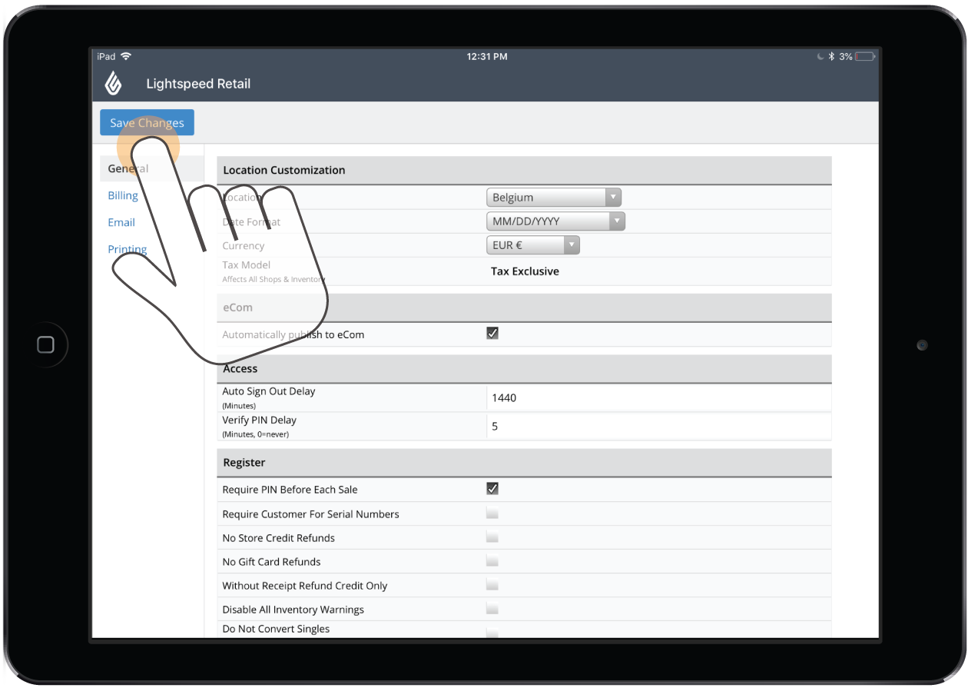Tap the Currency field label
This screenshot has height=688, width=968.
tap(244, 246)
